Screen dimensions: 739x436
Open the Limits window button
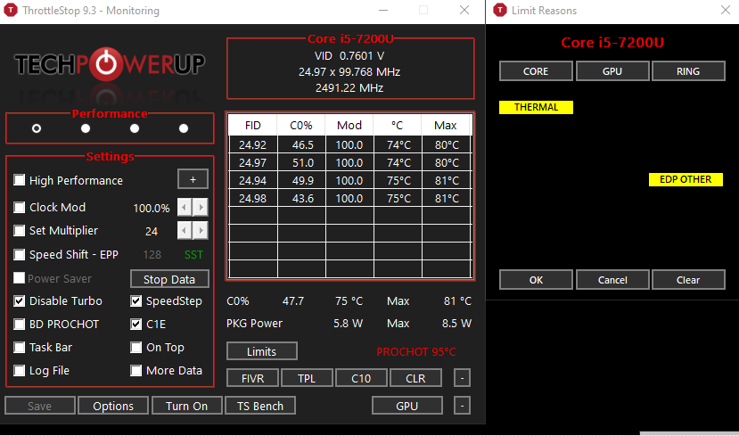click(x=261, y=351)
